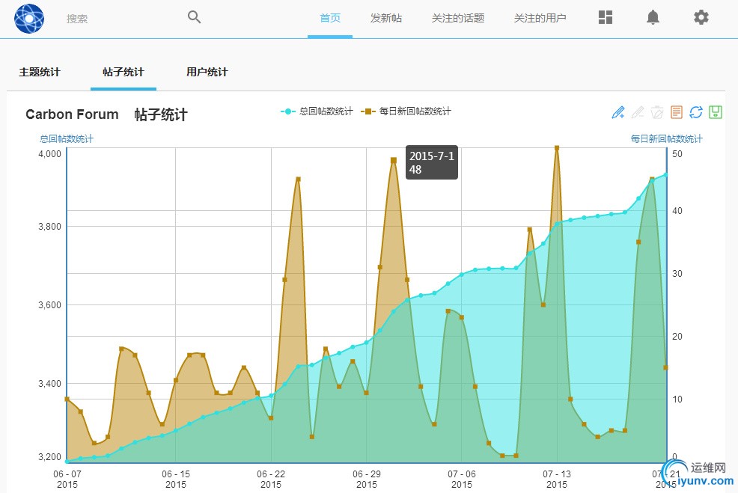Click the 4,000 left axis value

click(50, 154)
